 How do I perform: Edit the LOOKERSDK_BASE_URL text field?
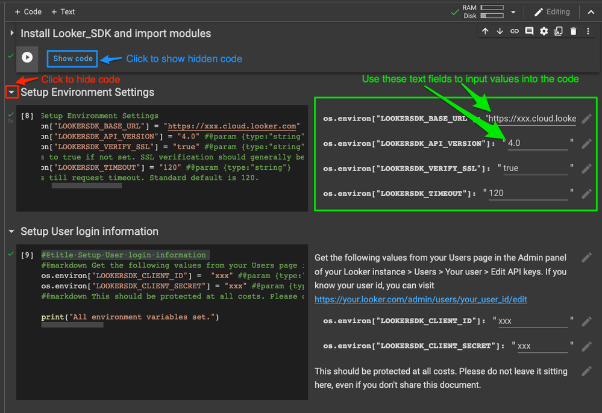[x=533, y=119]
